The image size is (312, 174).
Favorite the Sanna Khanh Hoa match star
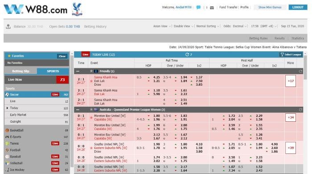click(x=91, y=81)
